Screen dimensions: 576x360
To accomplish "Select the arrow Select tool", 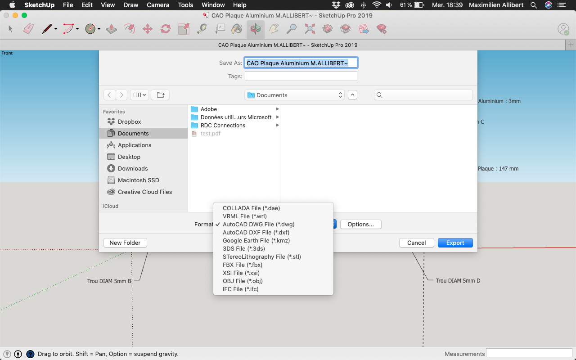I will point(11,29).
